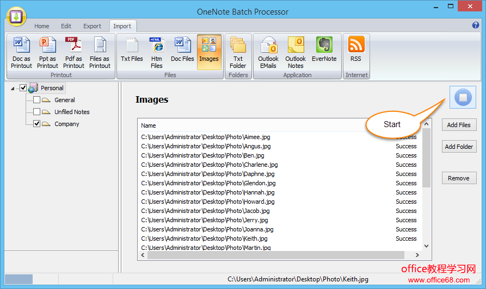
Task: Switch to the Export tab
Action: pyautogui.click(x=92, y=26)
